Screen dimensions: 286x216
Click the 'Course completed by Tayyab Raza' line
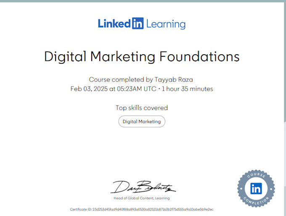point(141,80)
